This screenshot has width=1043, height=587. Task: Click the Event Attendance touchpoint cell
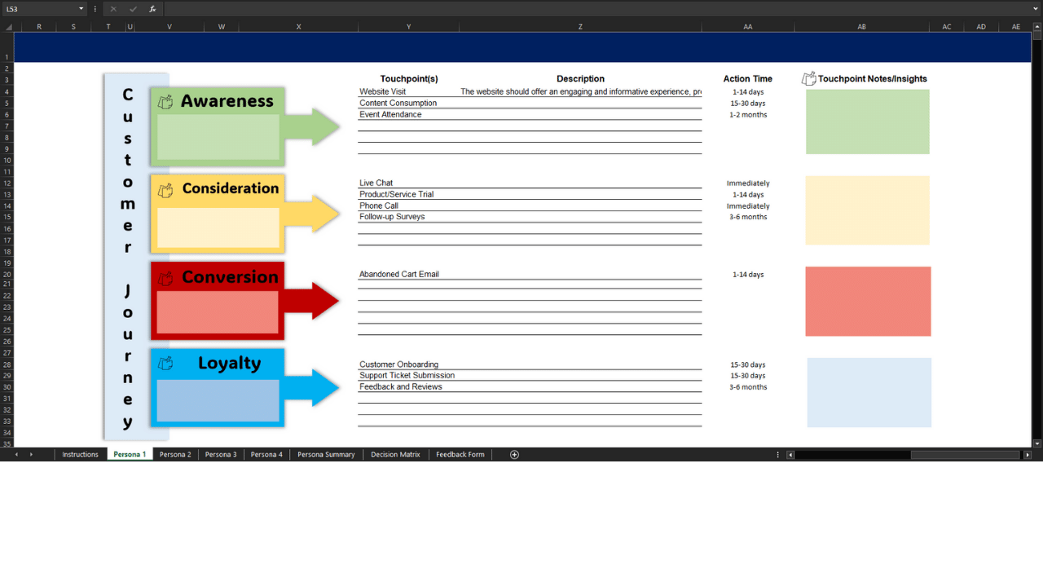408,115
